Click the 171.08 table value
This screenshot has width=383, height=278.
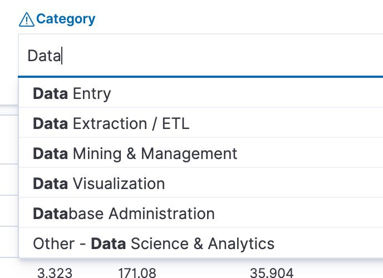(137, 273)
